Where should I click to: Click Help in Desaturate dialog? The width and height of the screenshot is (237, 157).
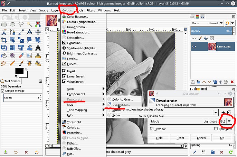(x=159, y=138)
